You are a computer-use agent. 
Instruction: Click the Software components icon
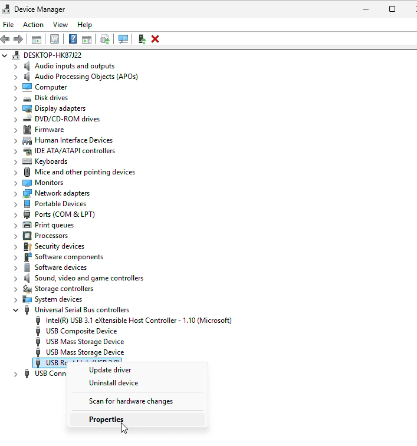tap(27, 257)
